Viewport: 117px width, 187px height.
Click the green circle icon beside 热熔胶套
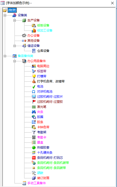click(x=34, y=148)
